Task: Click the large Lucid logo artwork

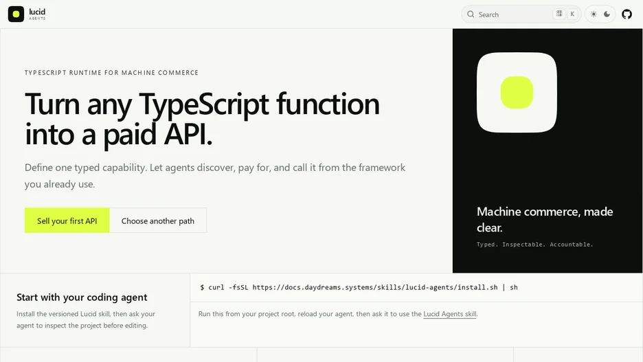Action: coord(517,92)
